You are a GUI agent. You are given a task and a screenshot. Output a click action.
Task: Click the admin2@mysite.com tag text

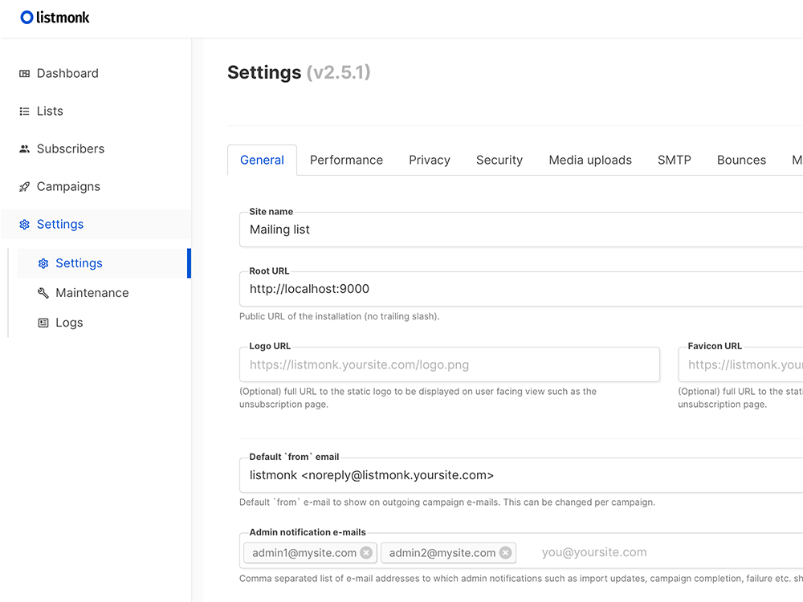click(x=442, y=553)
